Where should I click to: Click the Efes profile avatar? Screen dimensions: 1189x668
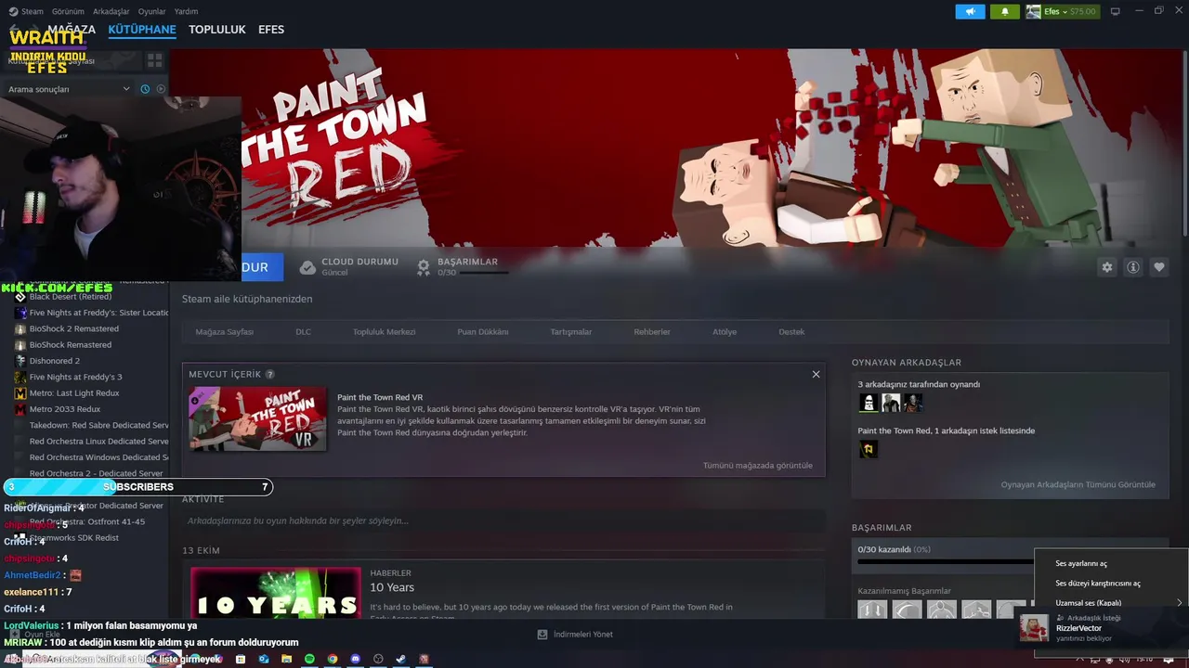coord(1033,11)
